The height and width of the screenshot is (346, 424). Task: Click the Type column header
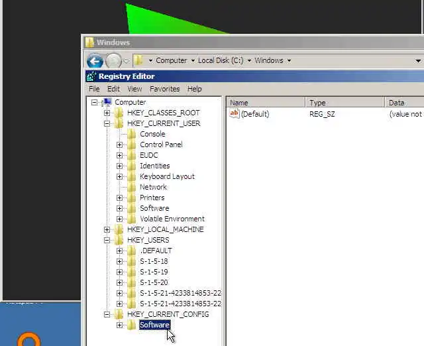click(x=344, y=103)
